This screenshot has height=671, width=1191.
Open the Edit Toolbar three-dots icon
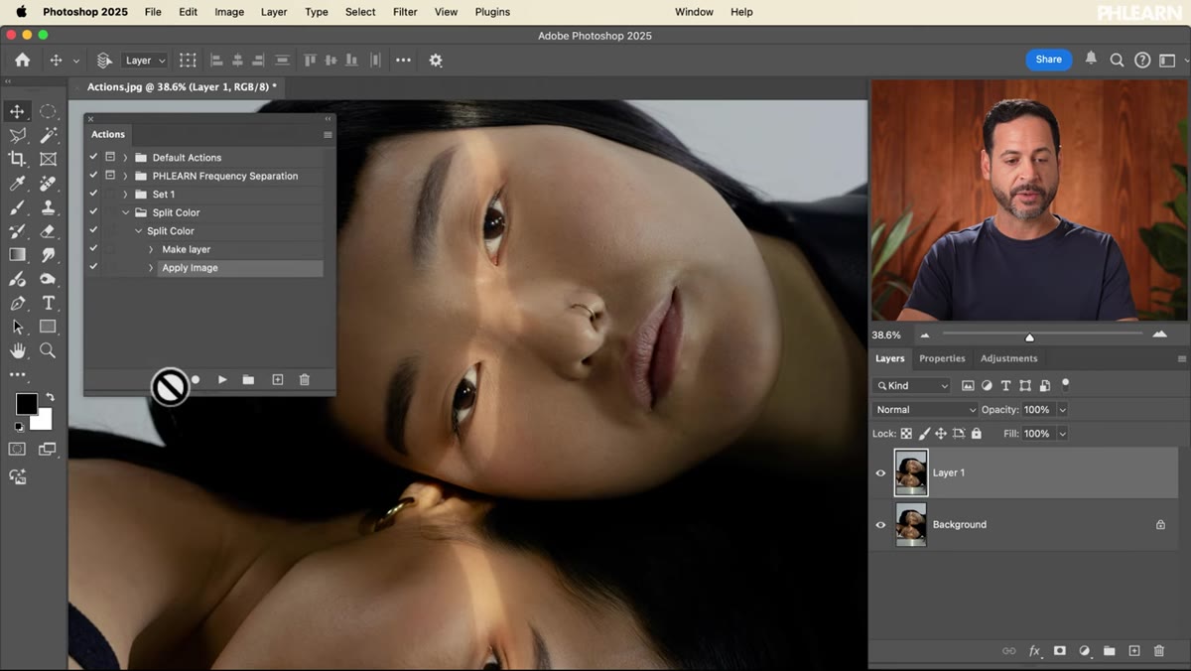(x=17, y=375)
